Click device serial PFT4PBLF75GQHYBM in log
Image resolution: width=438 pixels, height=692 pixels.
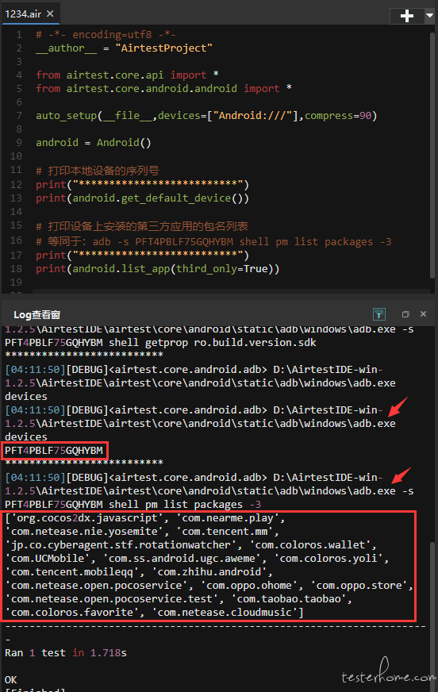[54, 451]
